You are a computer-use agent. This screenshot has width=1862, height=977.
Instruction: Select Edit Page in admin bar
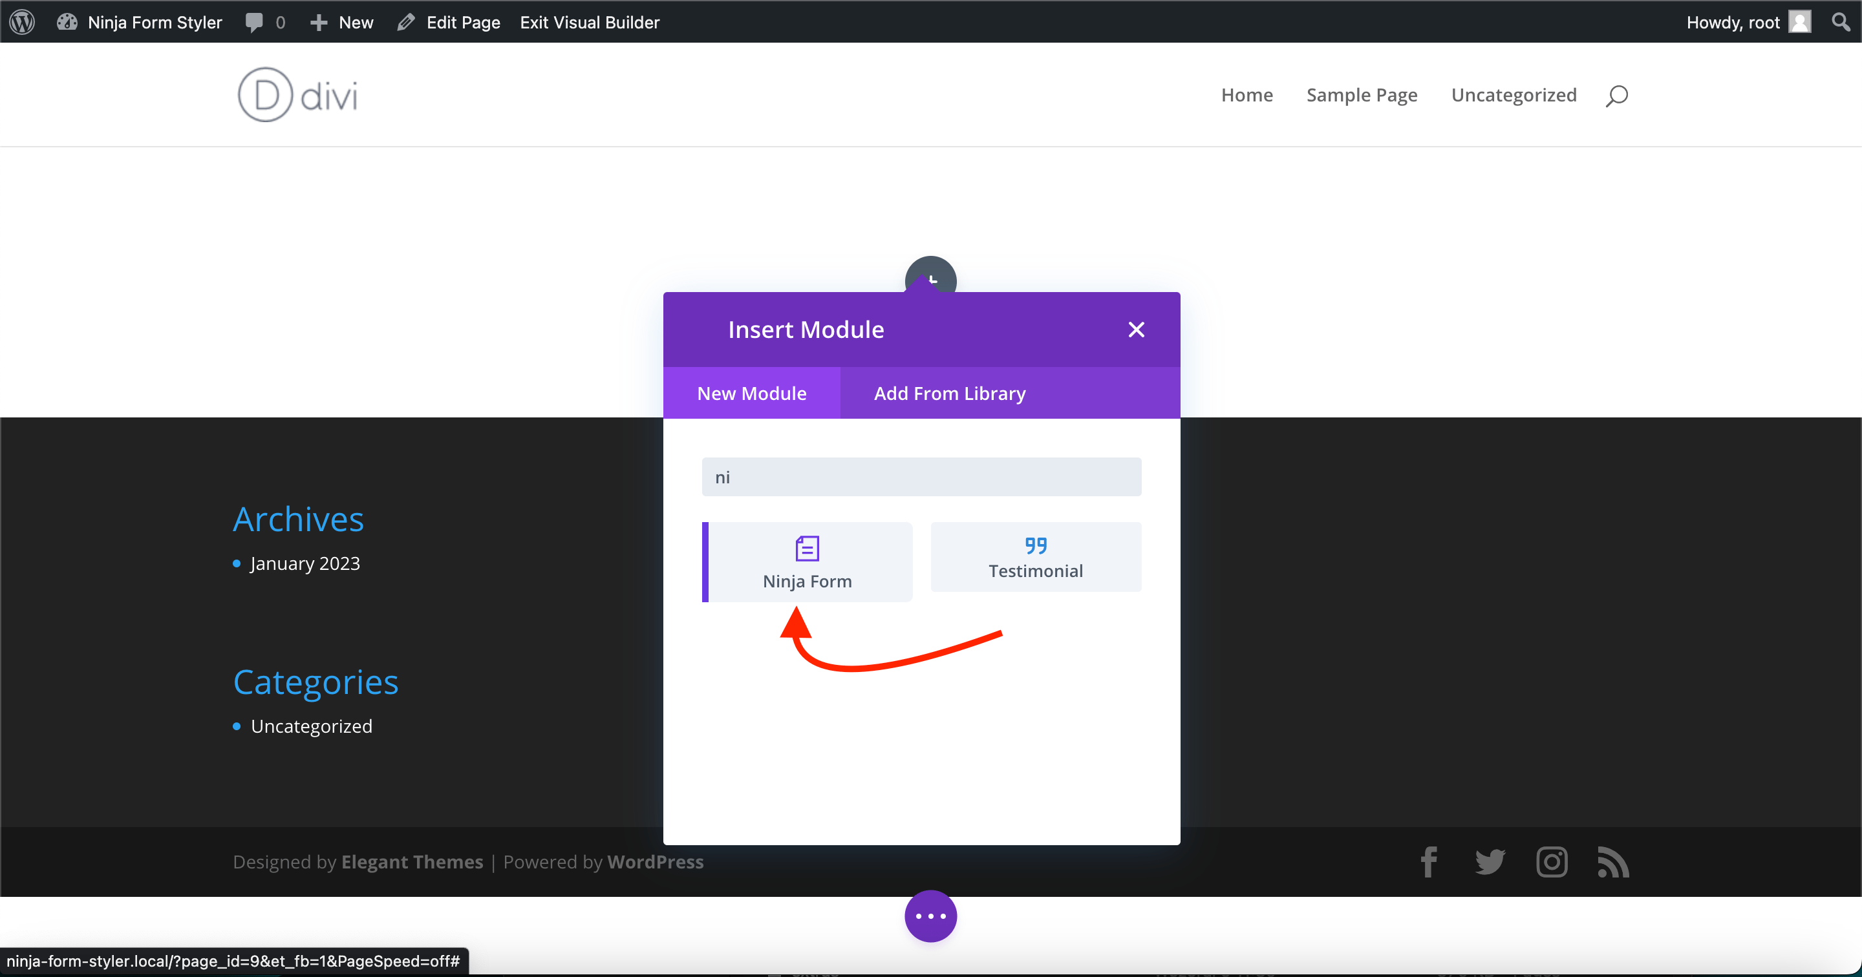(449, 22)
